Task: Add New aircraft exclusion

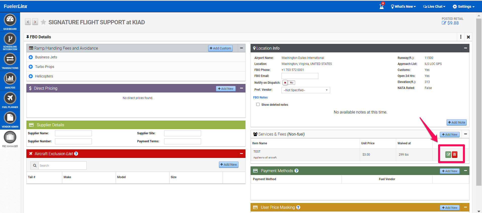Action: click(x=229, y=164)
